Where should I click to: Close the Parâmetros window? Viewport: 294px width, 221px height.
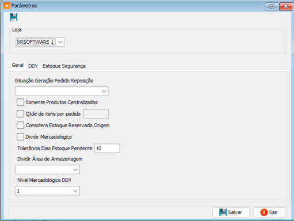click(x=285, y=6)
